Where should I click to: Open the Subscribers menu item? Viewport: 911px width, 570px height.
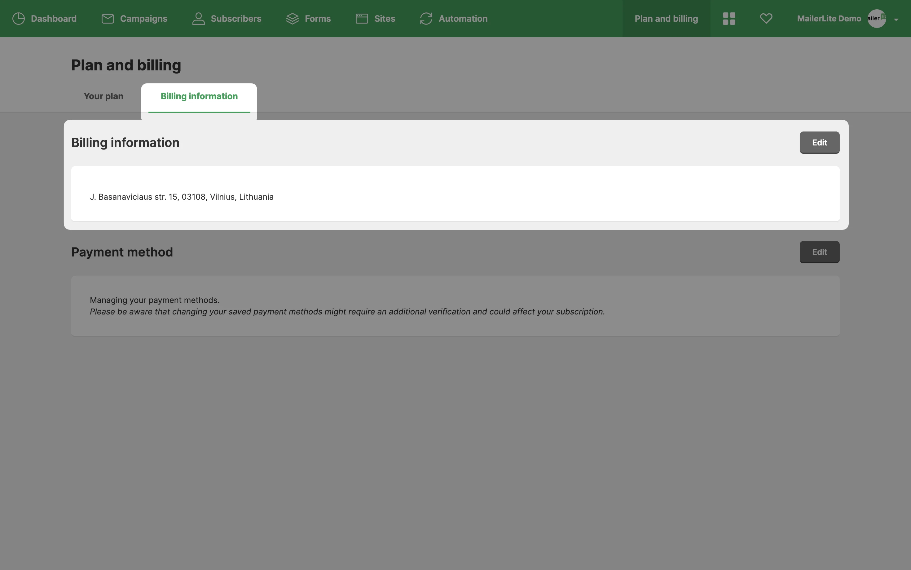[x=236, y=19]
